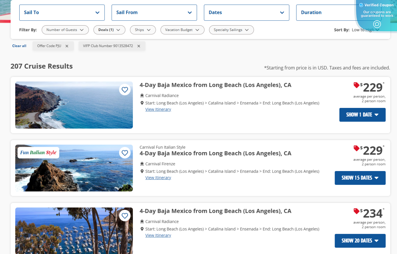
Task: Click Clear all filters link
Action: 19,46
